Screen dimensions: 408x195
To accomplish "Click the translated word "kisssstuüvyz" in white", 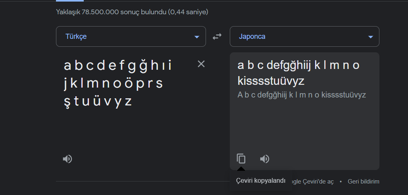I will point(271,81).
